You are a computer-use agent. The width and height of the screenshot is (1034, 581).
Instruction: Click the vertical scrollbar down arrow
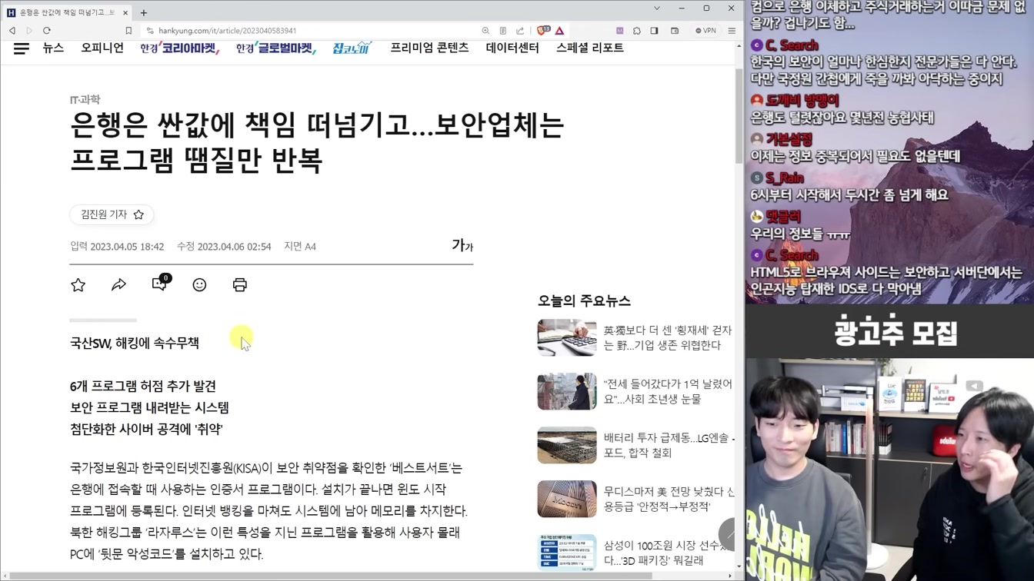(x=739, y=566)
